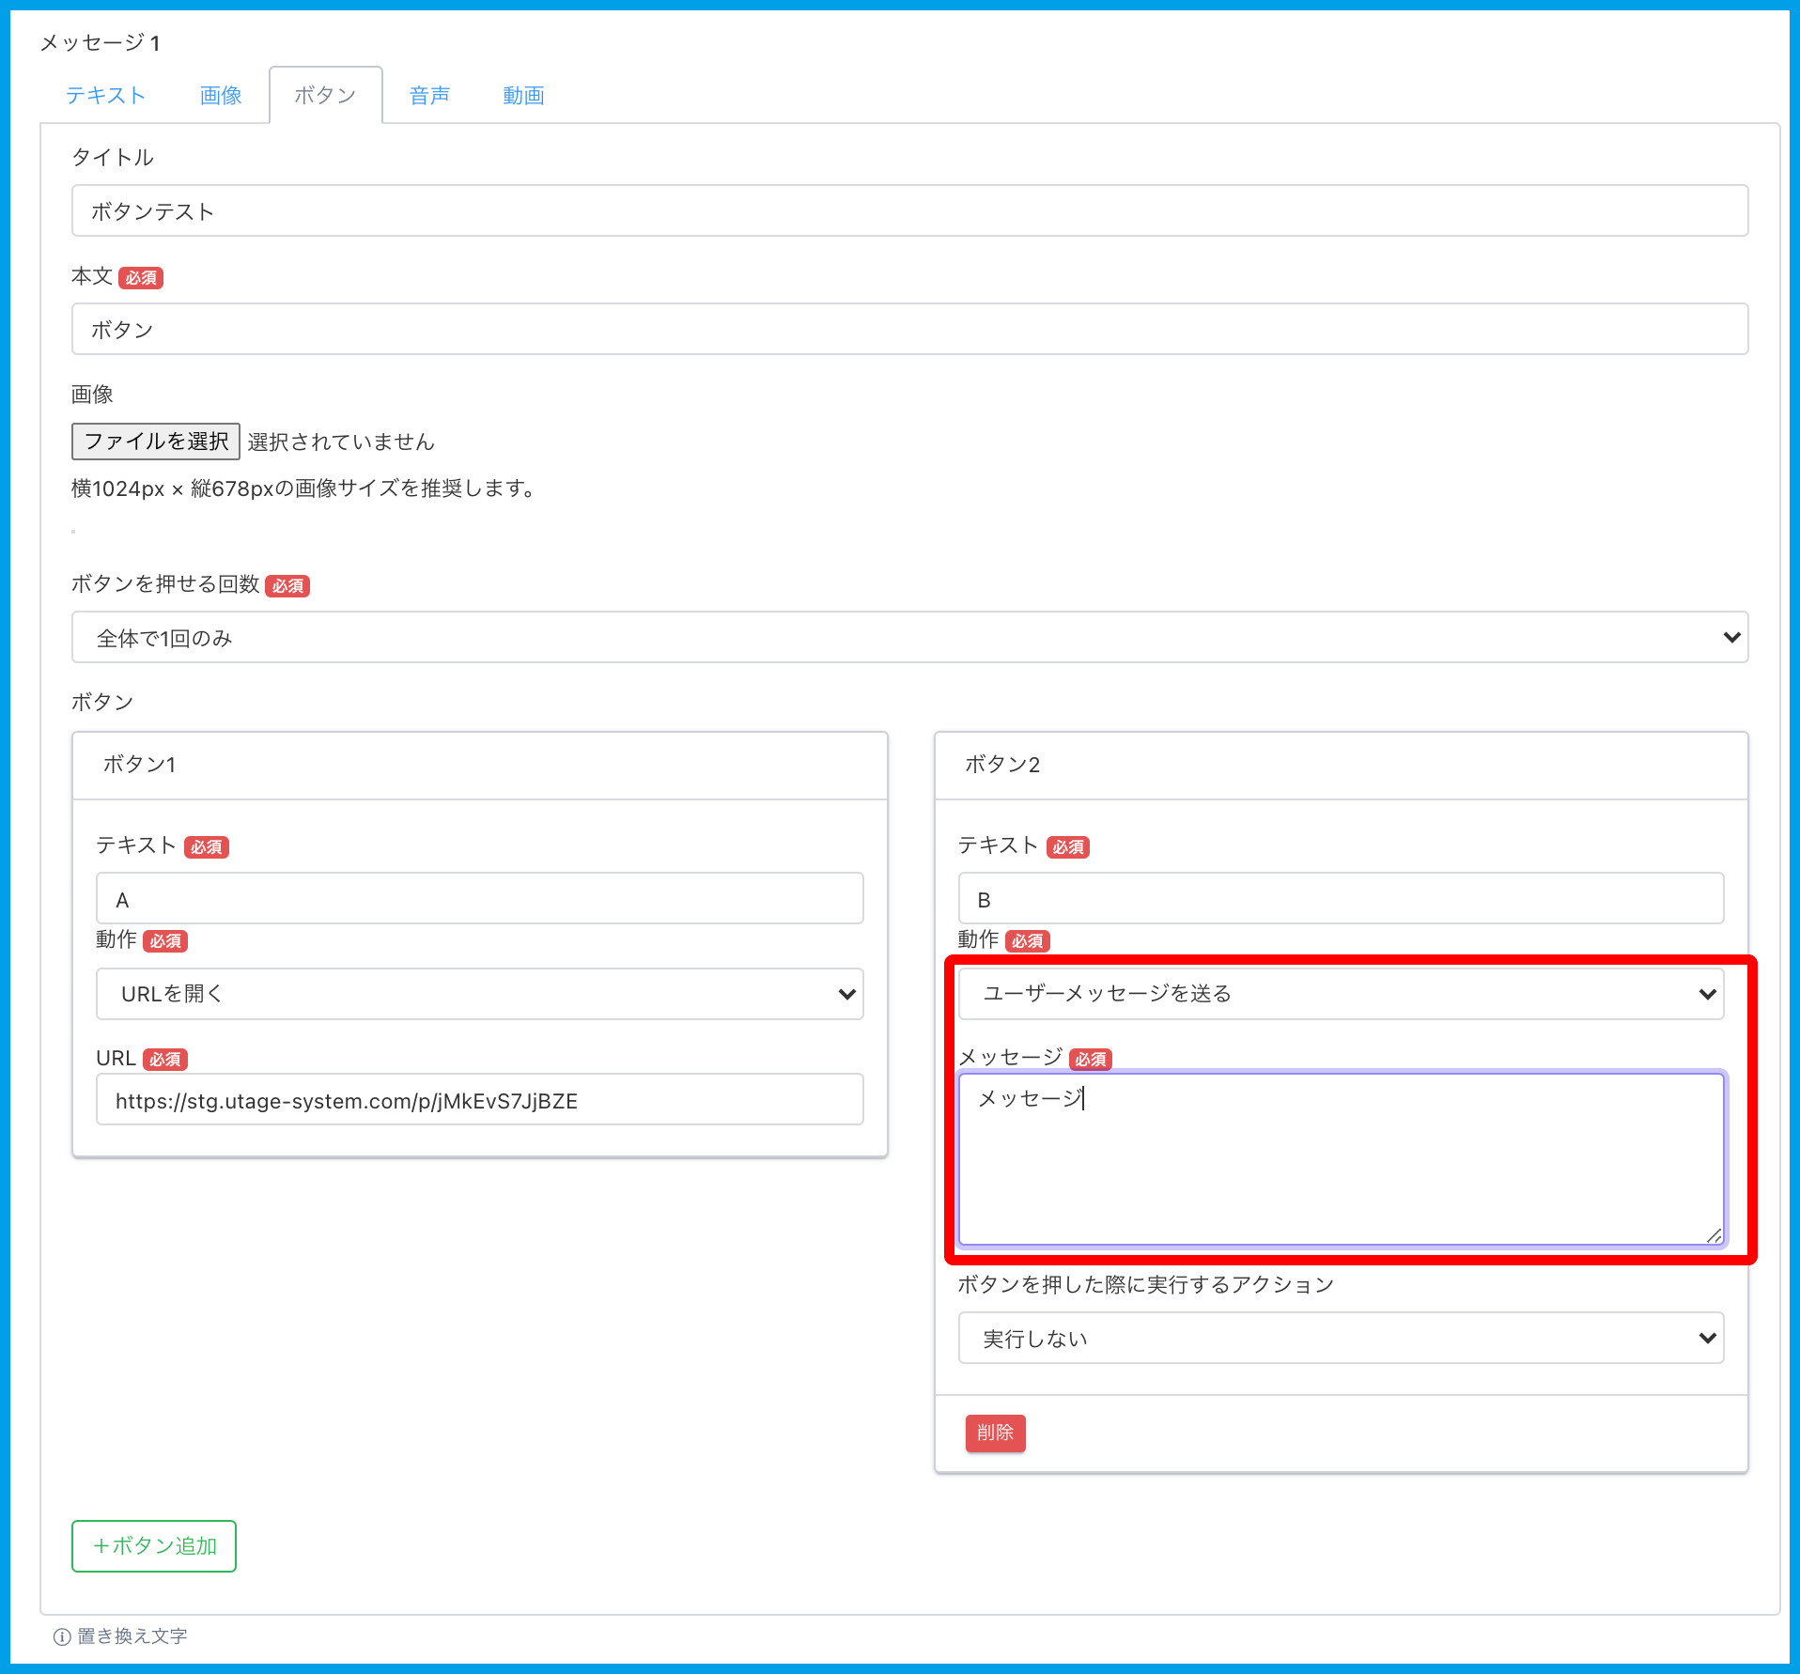Open the 動画 tab

523,95
